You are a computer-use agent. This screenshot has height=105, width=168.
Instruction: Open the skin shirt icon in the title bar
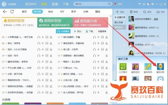pos(148,4)
